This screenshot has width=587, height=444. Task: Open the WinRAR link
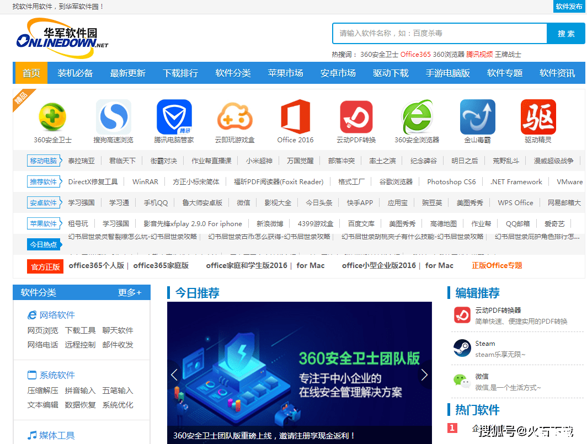(145, 181)
